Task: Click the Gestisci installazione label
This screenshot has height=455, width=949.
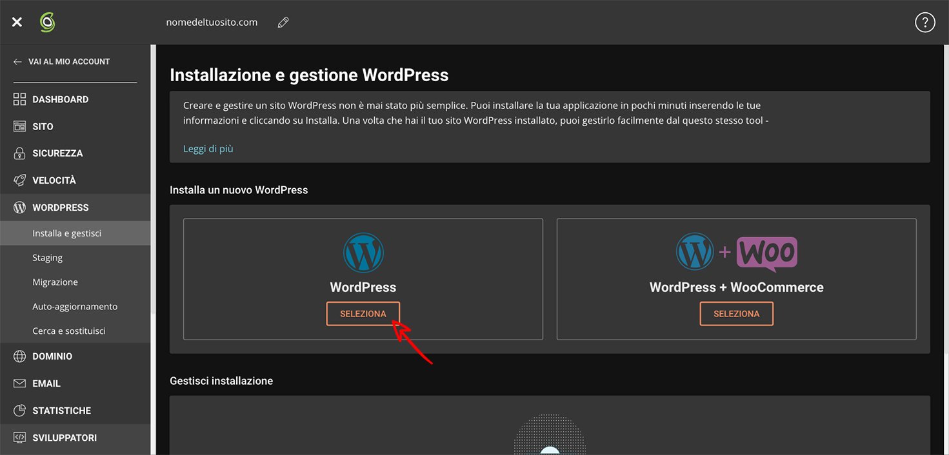Action: (221, 381)
